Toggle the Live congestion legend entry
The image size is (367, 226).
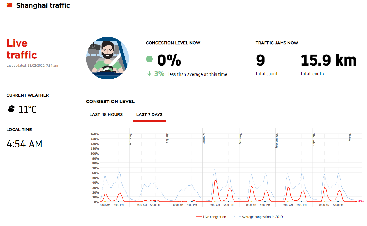[211, 217]
